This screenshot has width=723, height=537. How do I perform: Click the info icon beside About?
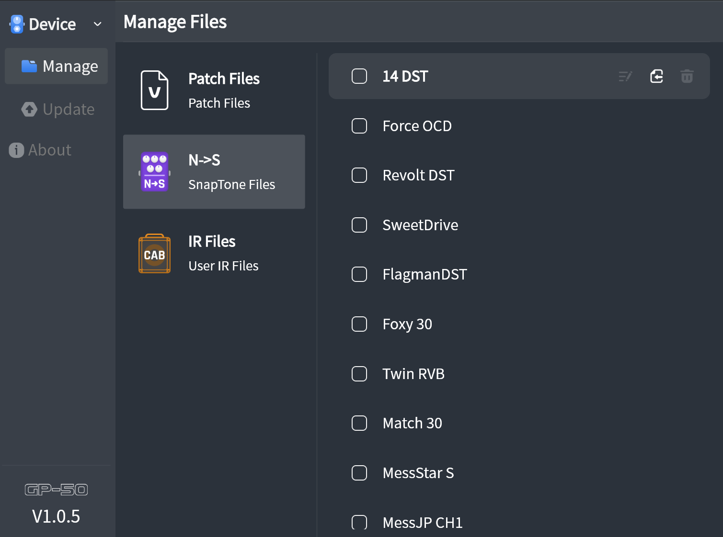click(16, 150)
